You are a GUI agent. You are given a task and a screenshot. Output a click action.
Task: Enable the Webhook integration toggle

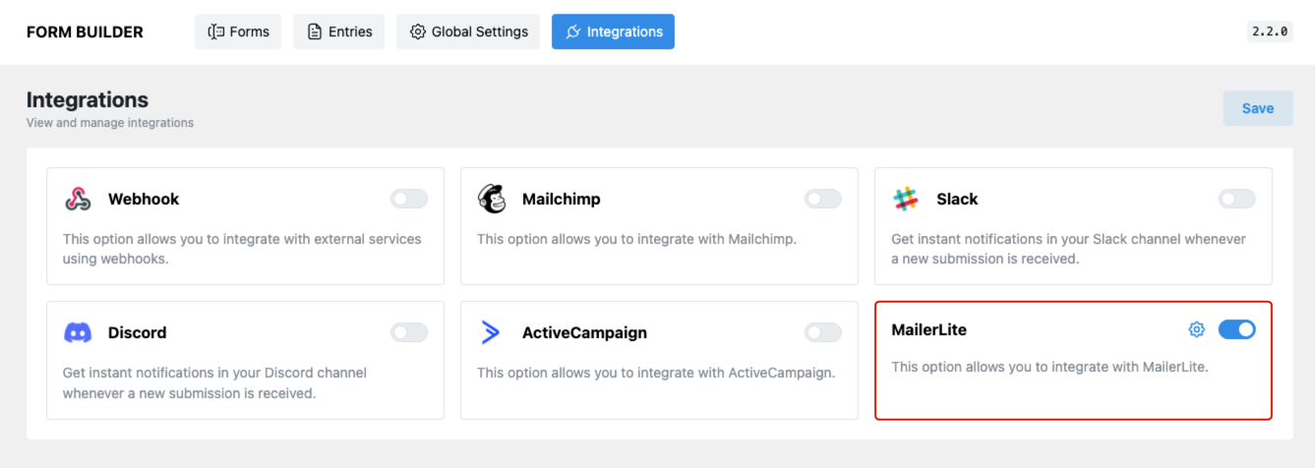click(409, 199)
